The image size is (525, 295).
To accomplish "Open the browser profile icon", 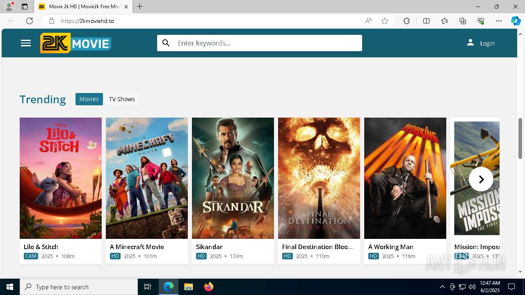I will coord(9,7).
